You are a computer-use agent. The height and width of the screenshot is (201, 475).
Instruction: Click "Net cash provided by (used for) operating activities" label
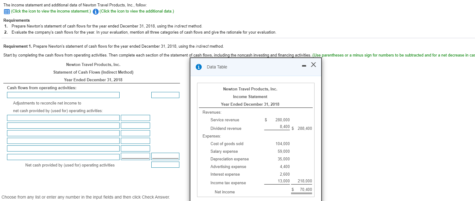coord(70,165)
